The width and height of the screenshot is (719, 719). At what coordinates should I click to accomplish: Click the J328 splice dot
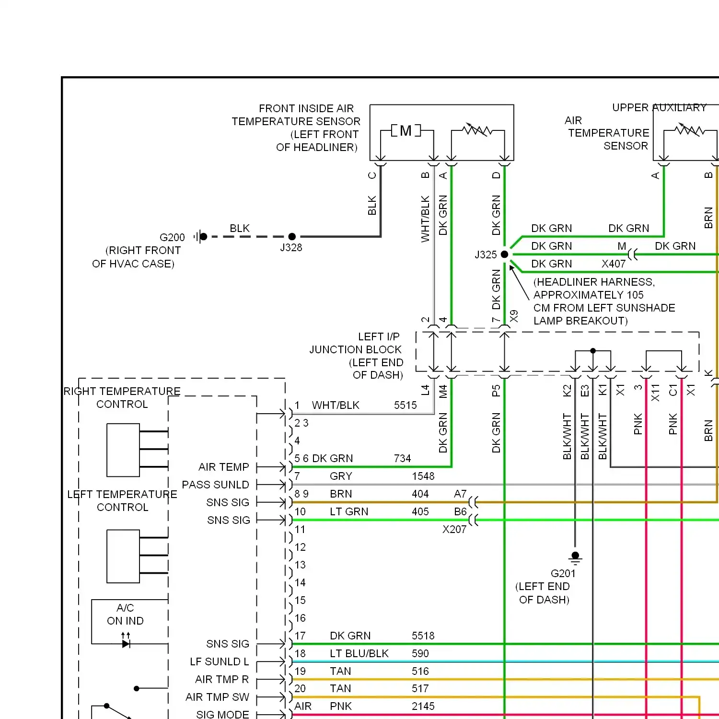[x=292, y=236]
